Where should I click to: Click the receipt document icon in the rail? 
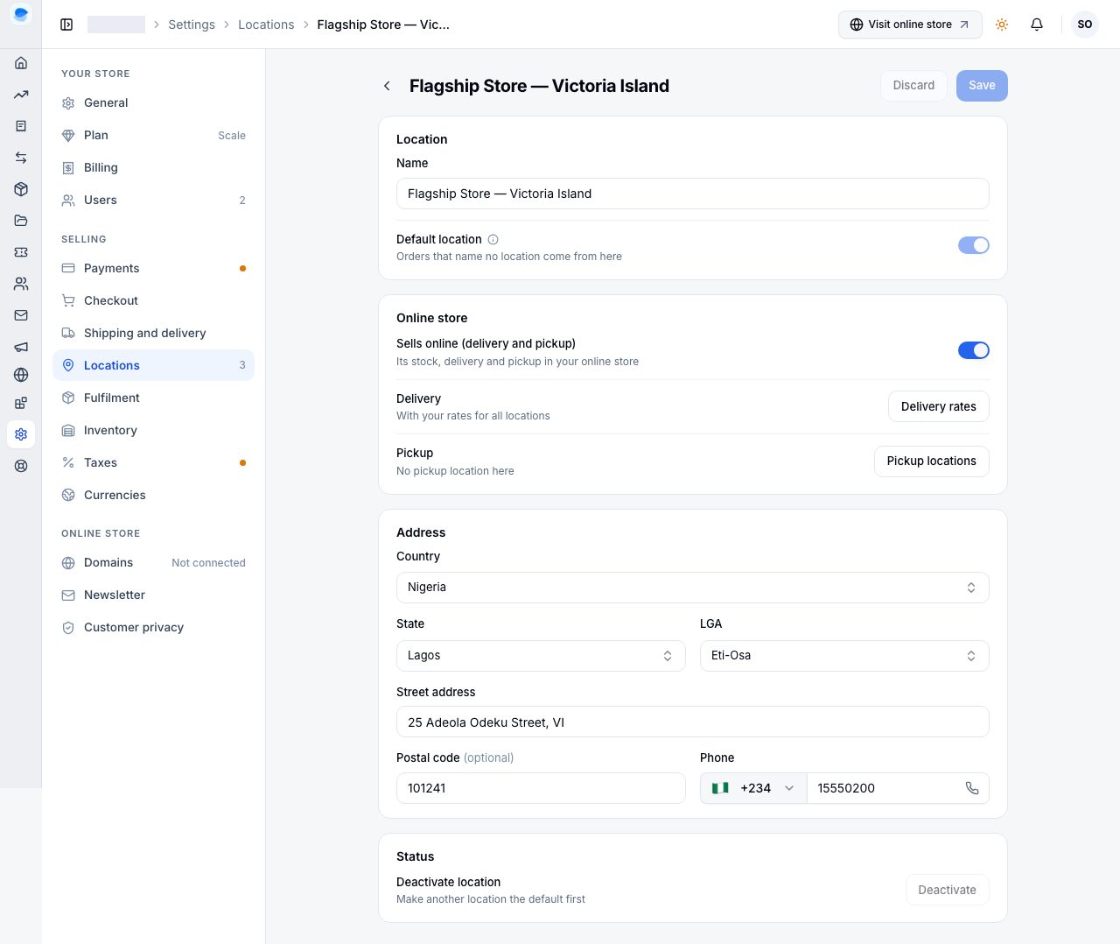(21, 126)
